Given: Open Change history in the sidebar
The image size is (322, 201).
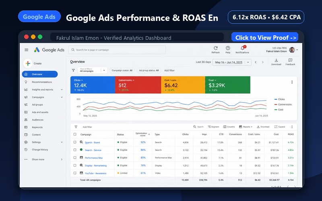Looking at the screenshot, I should (39, 150).
